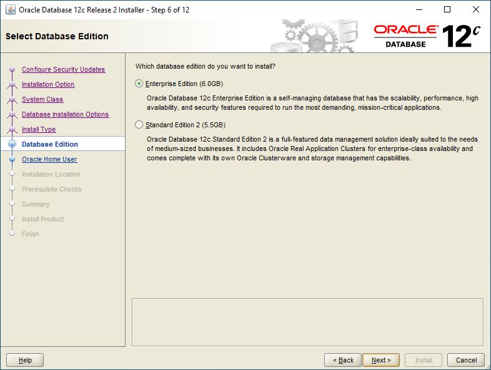491x370 pixels.
Task: Click the System Class step bullet icon
Action: pyautogui.click(x=12, y=99)
